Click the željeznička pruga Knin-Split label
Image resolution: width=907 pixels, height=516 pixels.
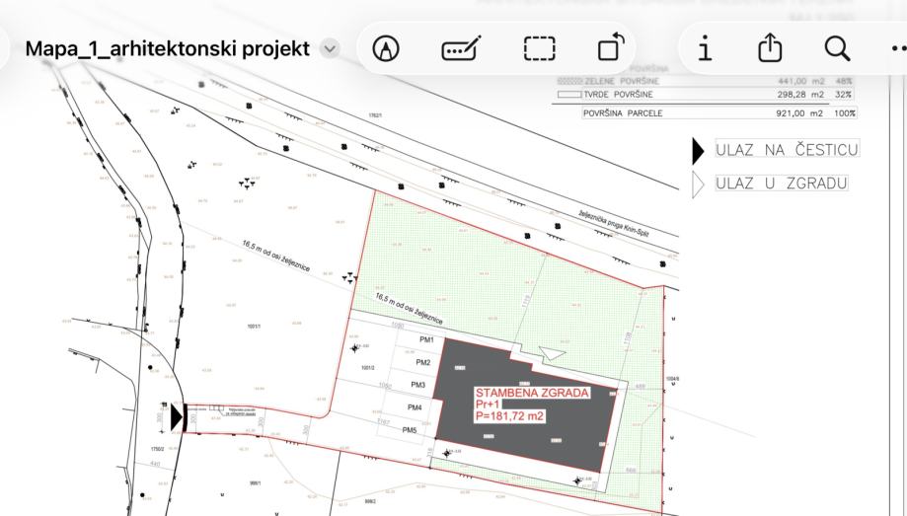coord(614,224)
